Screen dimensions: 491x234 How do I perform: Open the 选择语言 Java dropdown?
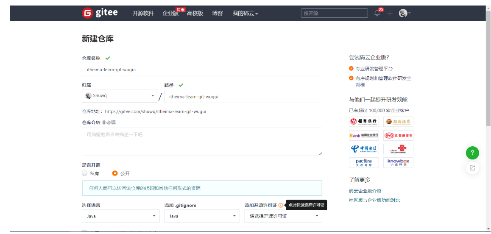pyautogui.click(x=121, y=216)
